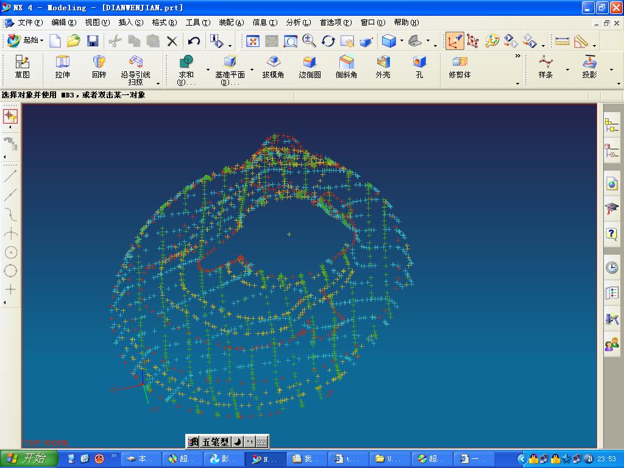Select the Point plus tool in left toolbar

10,289
